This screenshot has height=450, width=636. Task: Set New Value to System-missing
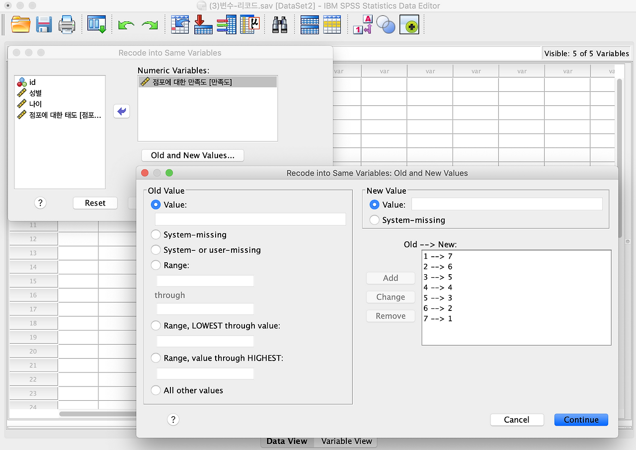(375, 220)
